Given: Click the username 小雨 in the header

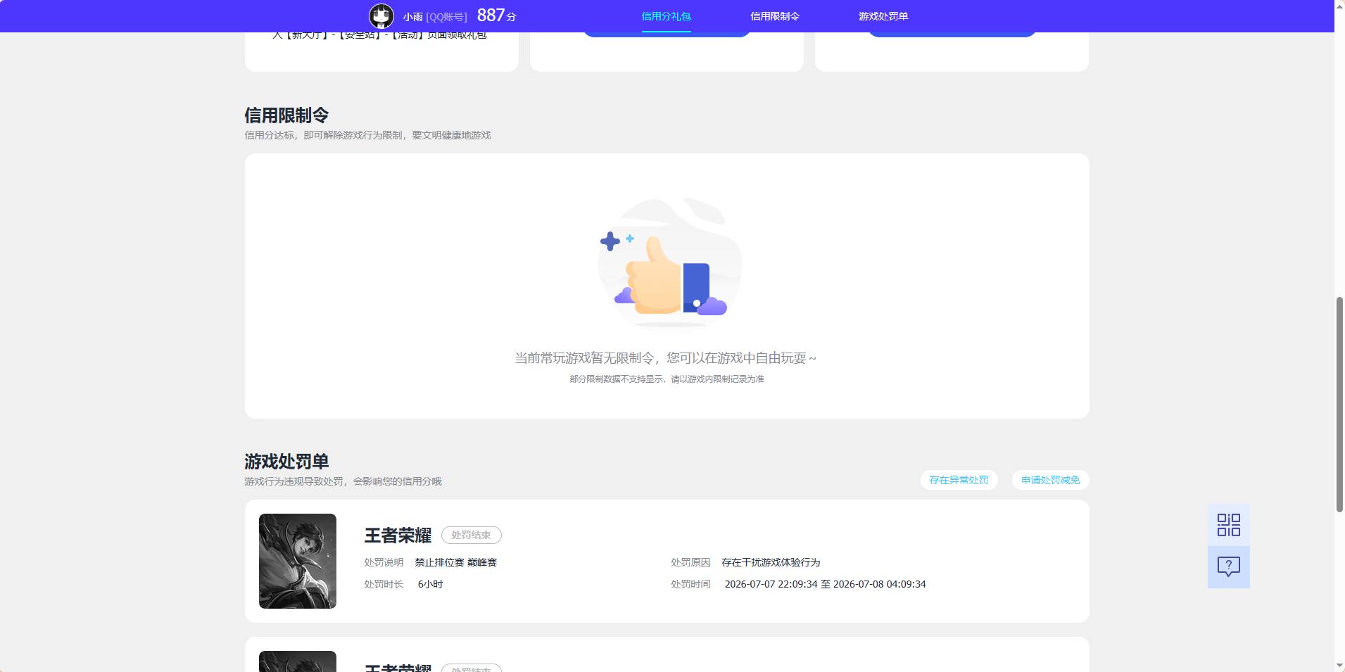Looking at the screenshot, I should click(x=413, y=16).
